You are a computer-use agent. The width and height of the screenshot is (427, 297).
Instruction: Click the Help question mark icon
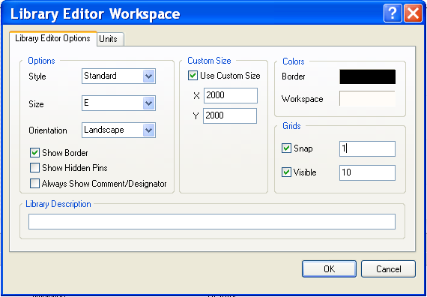pos(393,13)
